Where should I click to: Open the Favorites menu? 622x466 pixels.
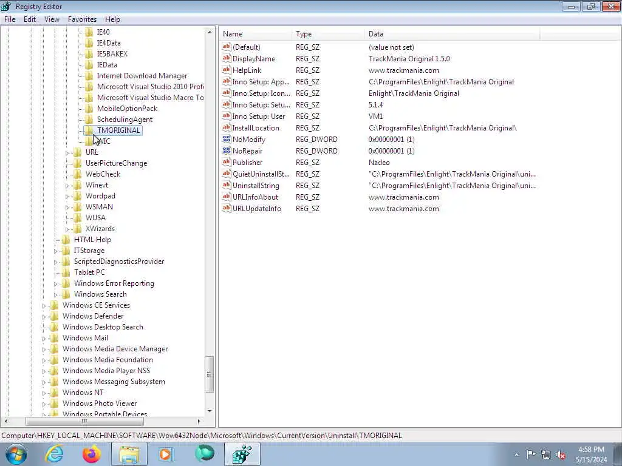[82, 19]
